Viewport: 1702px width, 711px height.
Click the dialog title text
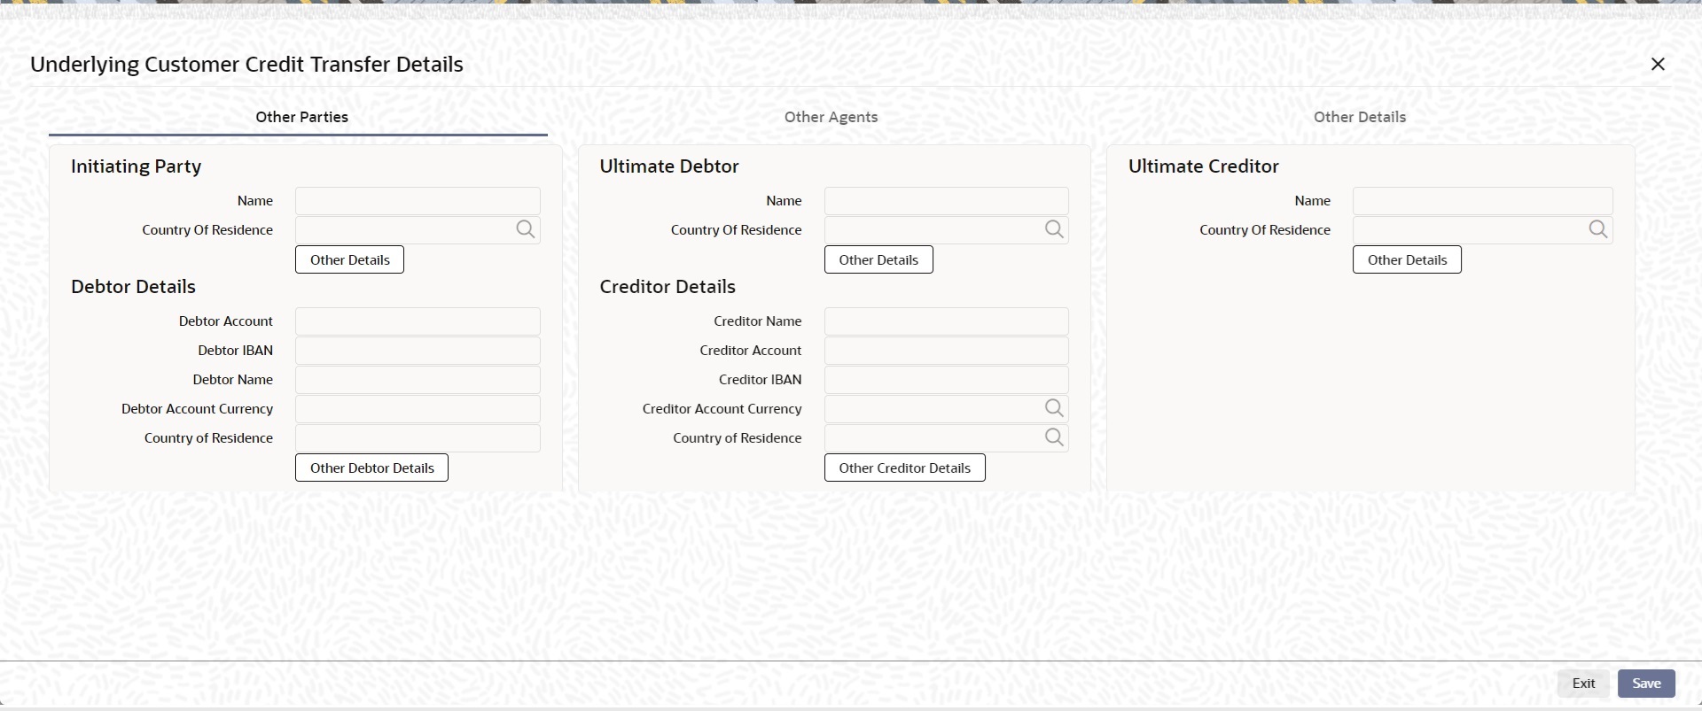(246, 65)
